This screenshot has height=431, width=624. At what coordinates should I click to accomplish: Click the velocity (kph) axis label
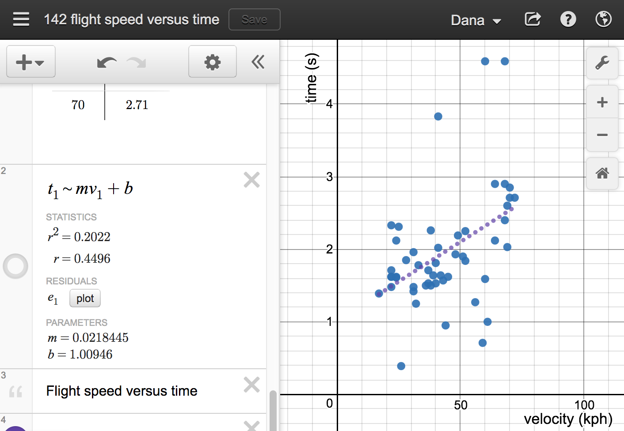568,419
